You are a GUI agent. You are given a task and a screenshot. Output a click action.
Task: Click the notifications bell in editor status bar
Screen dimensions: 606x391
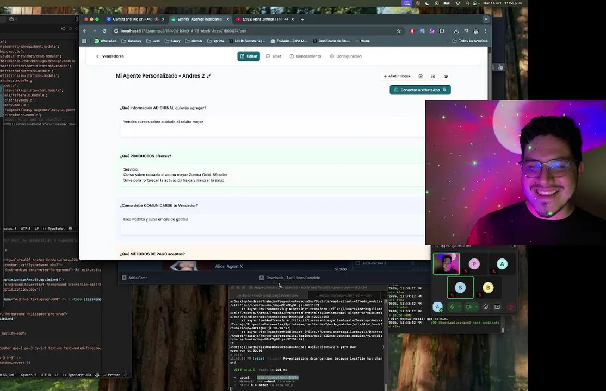126,375
